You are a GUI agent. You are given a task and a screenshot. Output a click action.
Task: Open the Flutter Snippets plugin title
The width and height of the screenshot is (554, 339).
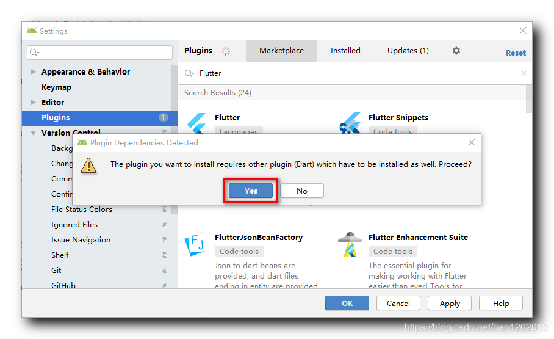398,117
